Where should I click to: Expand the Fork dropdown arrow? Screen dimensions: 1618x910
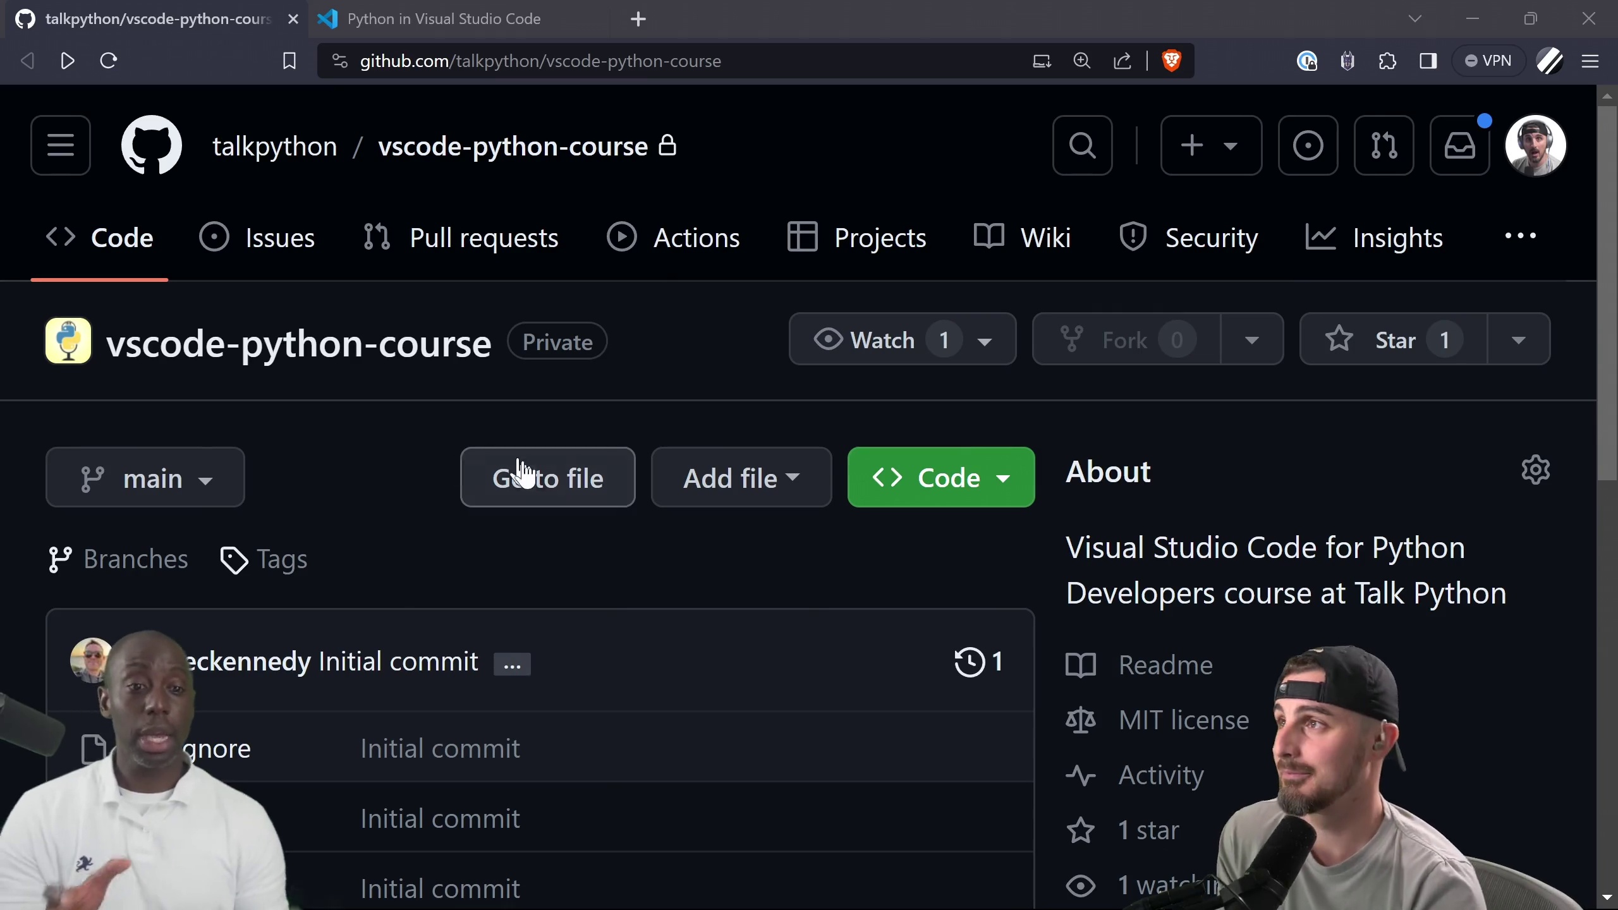(x=1252, y=339)
